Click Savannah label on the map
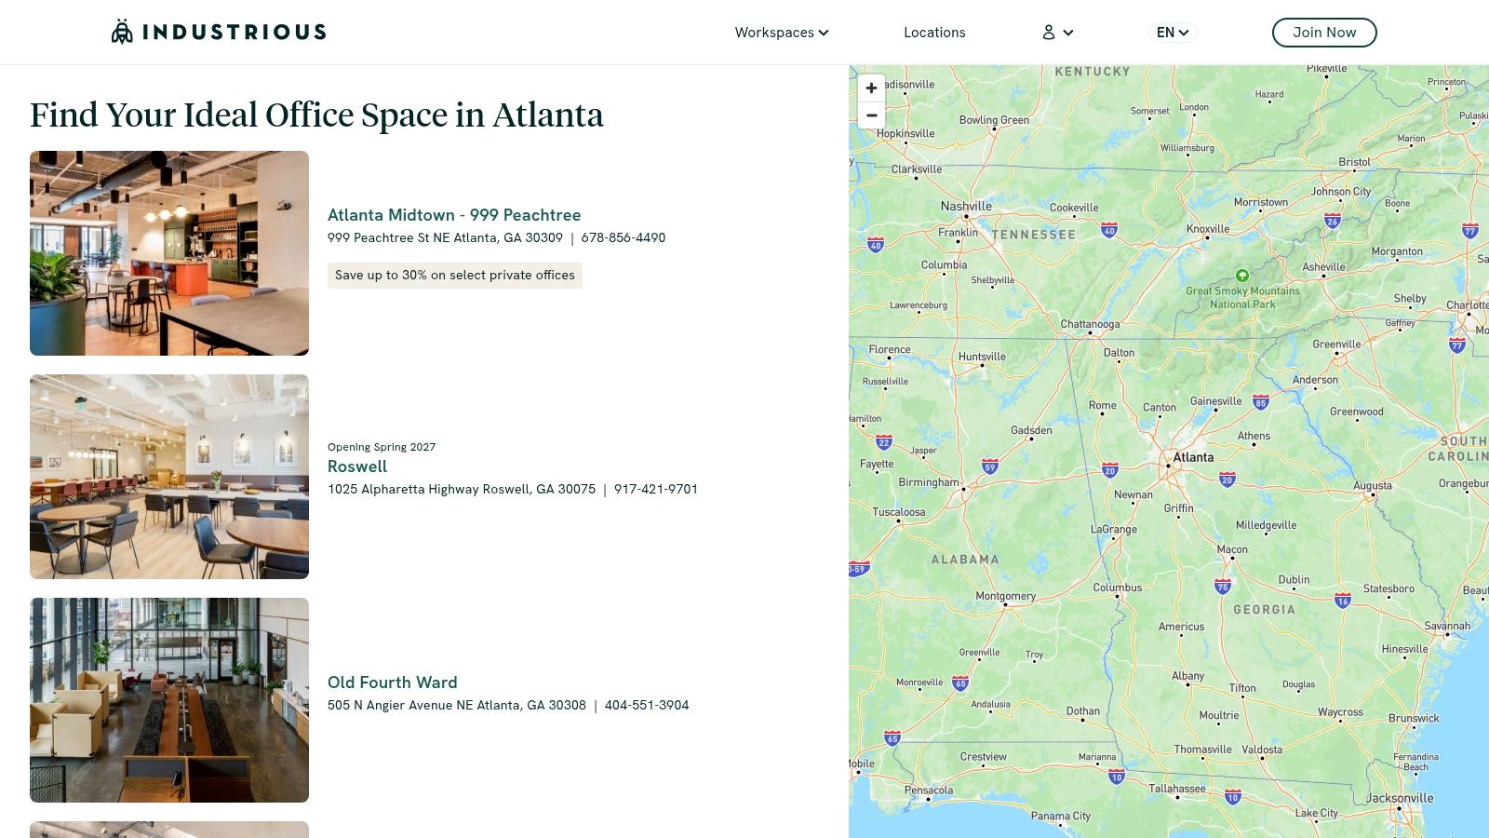The image size is (1489, 838). (1447, 626)
